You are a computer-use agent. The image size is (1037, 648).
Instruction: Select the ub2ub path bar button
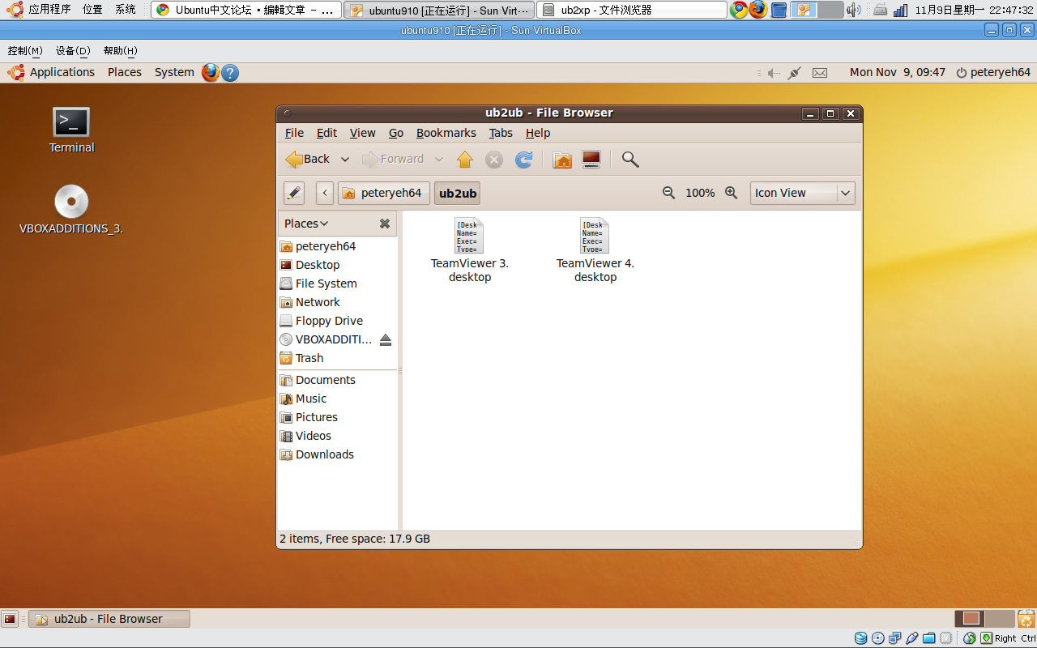tap(458, 193)
